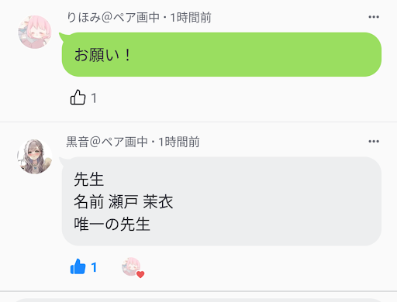Show likers via gray count beside outlined thumbs-up

tap(94, 98)
